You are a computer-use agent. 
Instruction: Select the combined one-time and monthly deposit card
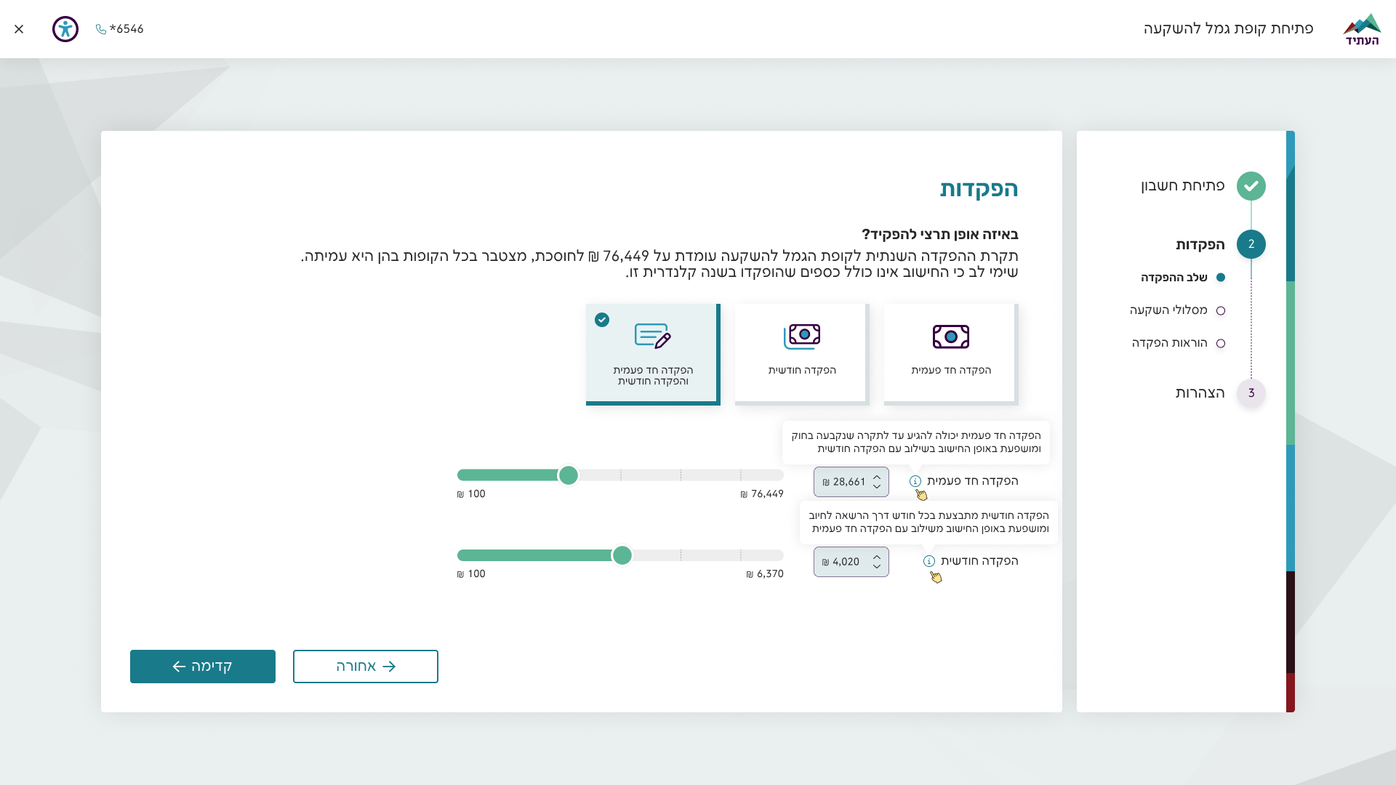pos(653,354)
